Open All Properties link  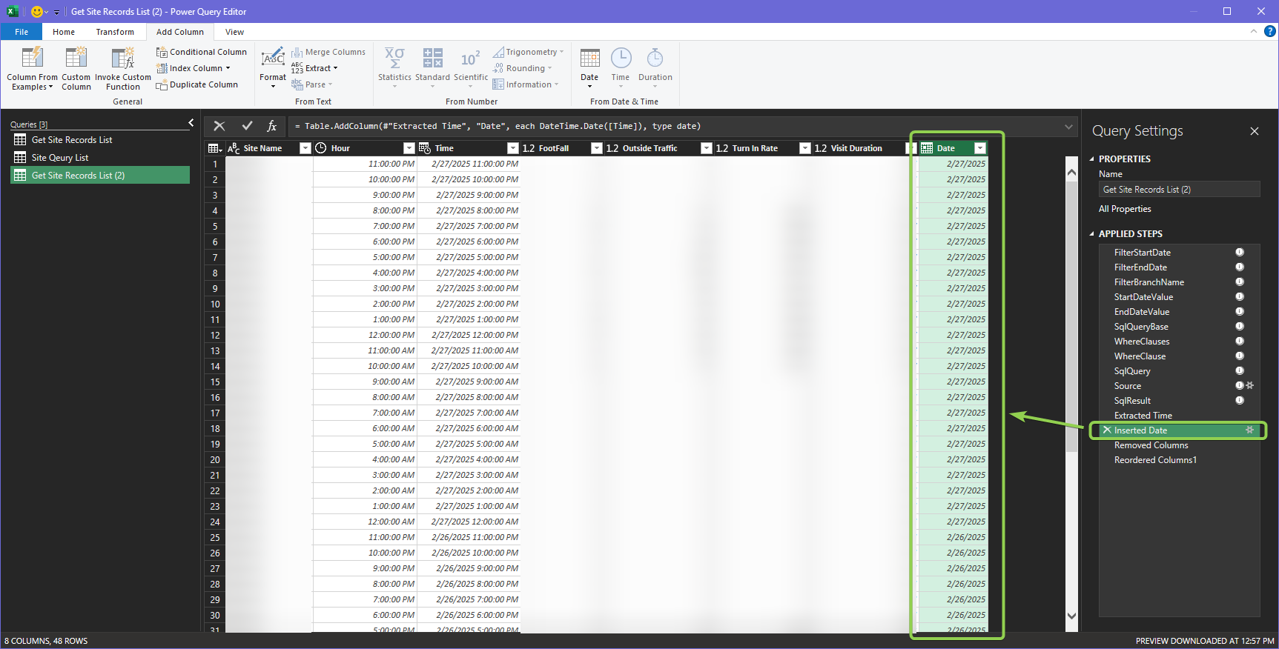click(x=1125, y=209)
